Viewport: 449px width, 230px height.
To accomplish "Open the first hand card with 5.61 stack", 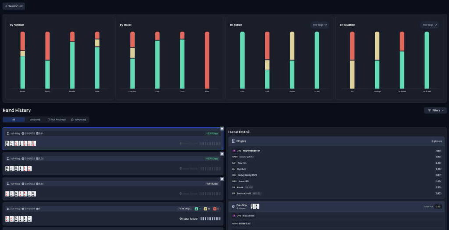I will 113,139.
